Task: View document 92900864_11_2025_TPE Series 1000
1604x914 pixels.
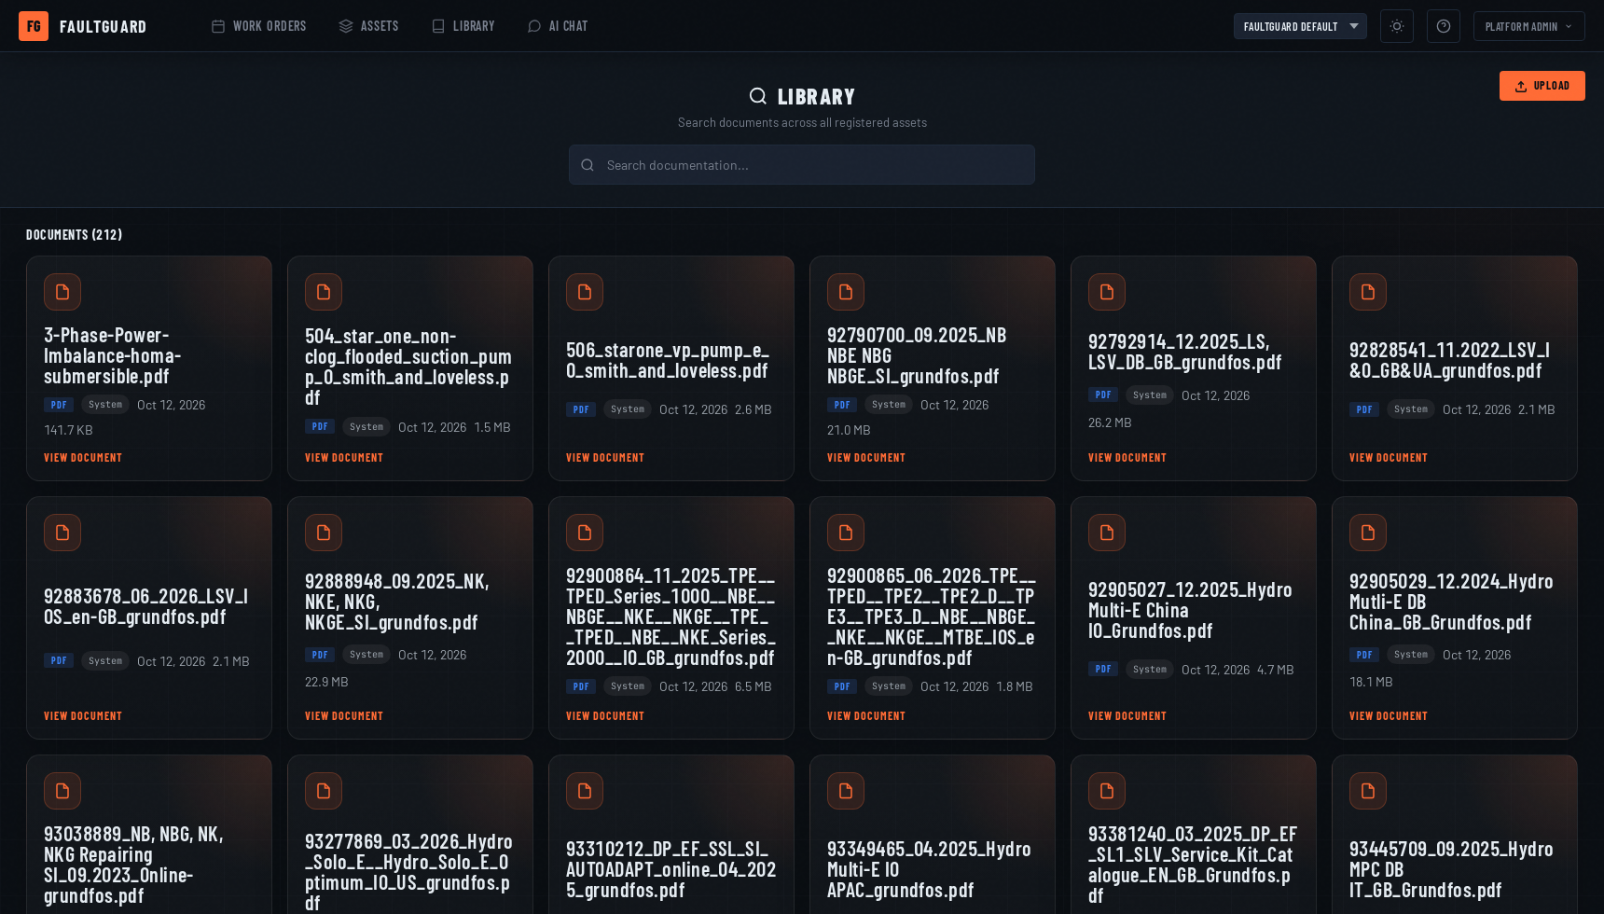Action: coord(605,716)
